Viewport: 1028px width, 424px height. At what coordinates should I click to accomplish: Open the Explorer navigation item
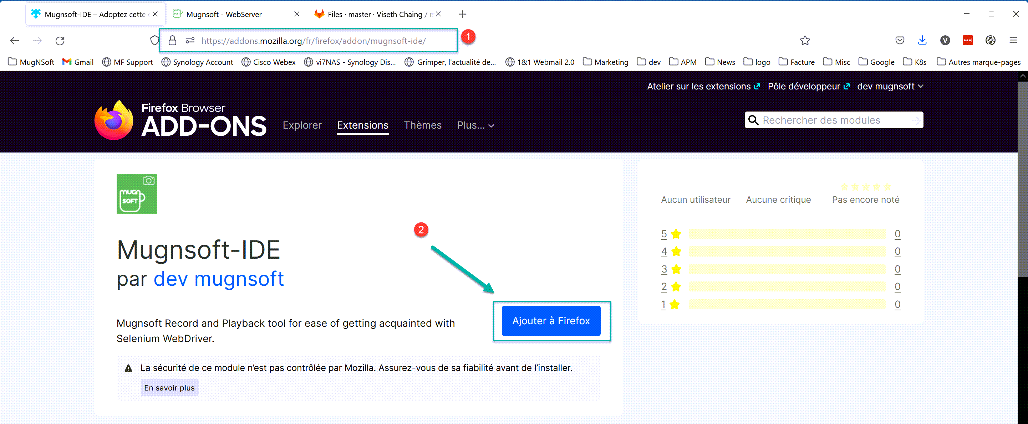point(302,125)
